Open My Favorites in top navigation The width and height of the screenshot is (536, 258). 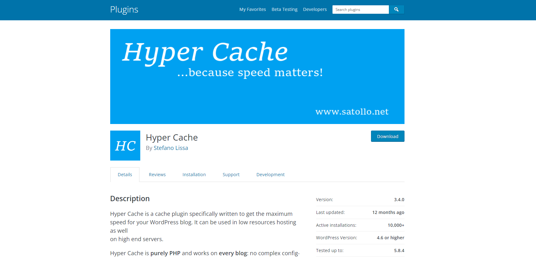tap(253, 9)
